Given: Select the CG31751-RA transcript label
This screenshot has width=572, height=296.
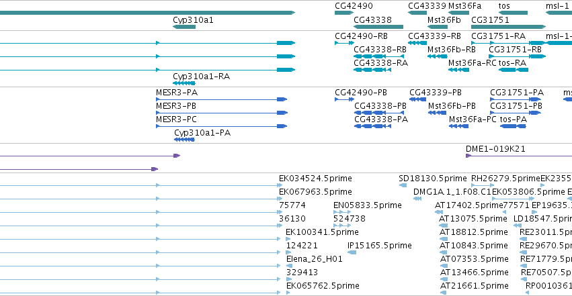Looking at the screenshot, I should (x=498, y=36).
